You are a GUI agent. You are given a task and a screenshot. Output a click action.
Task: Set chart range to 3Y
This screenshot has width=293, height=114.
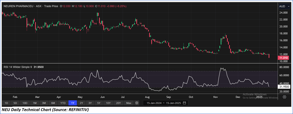click(x=90, y=103)
